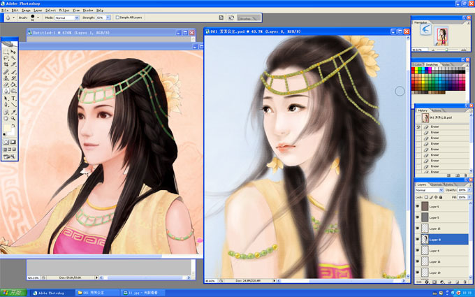Screen dimensions: 475x297
Task: Click the Navigator preview thumbnail
Action: (442, 36)
